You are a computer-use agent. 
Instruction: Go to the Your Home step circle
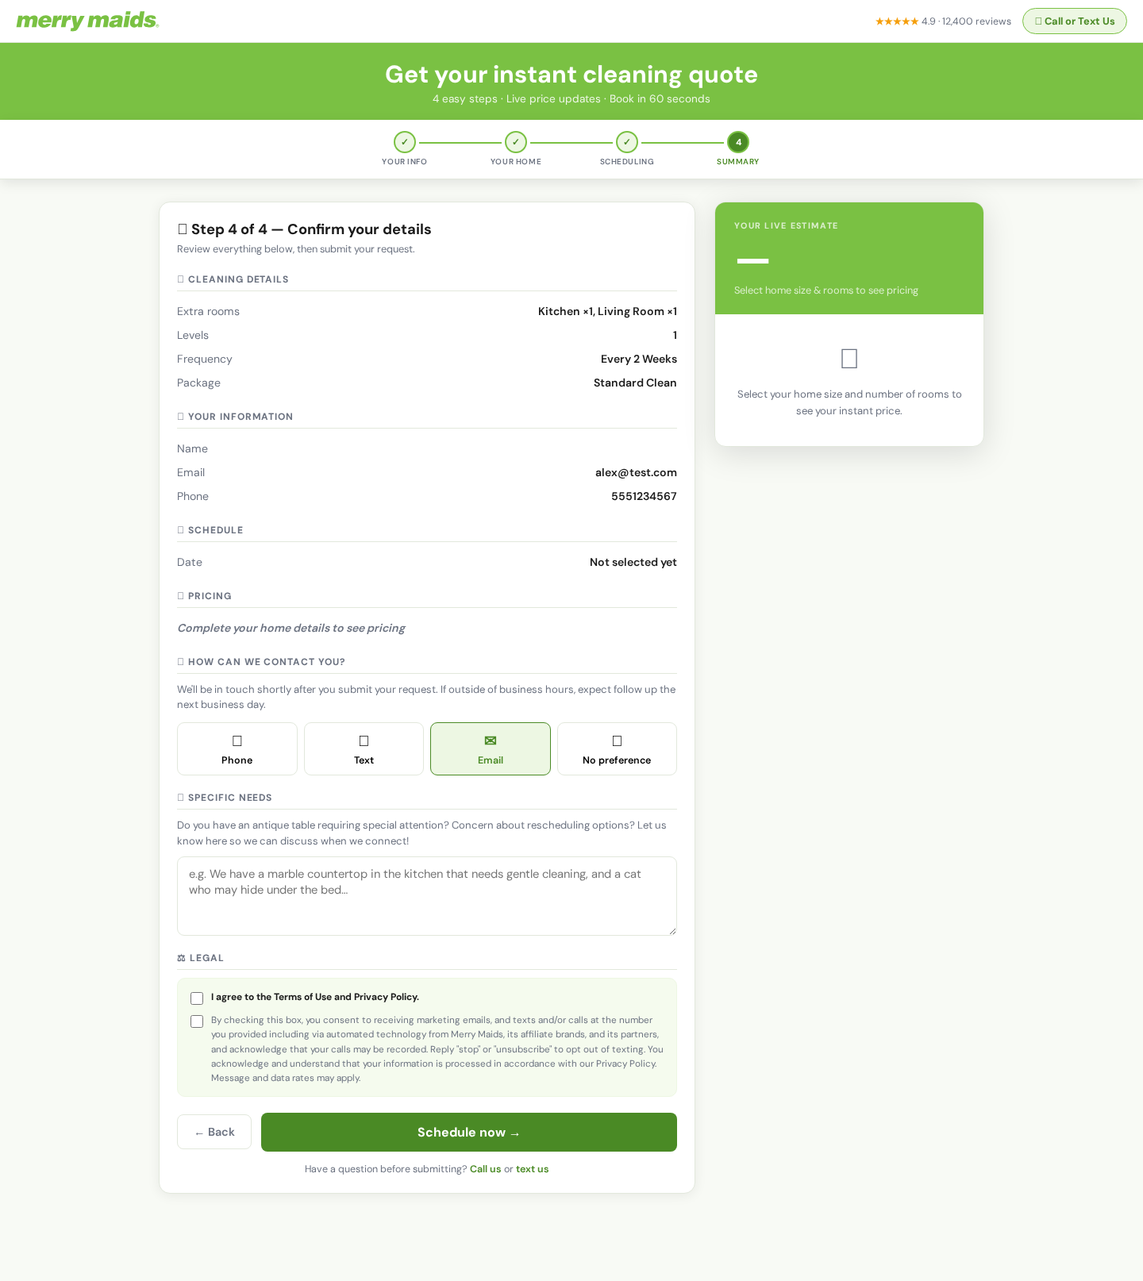(x=516, y=142)
